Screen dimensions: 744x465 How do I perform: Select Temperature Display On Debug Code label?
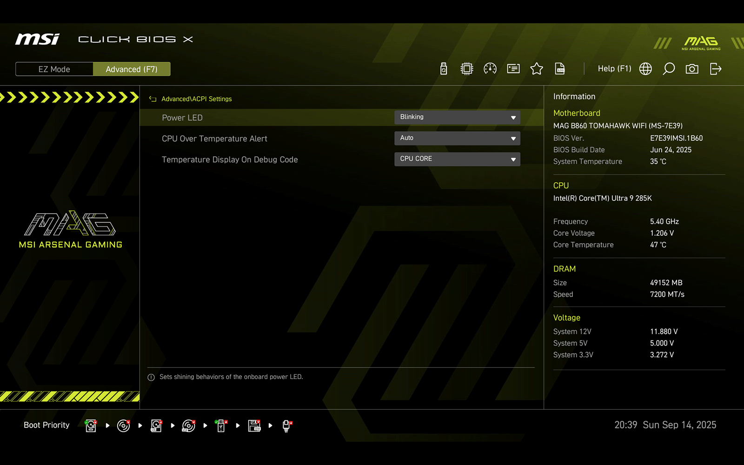[230, 159]
